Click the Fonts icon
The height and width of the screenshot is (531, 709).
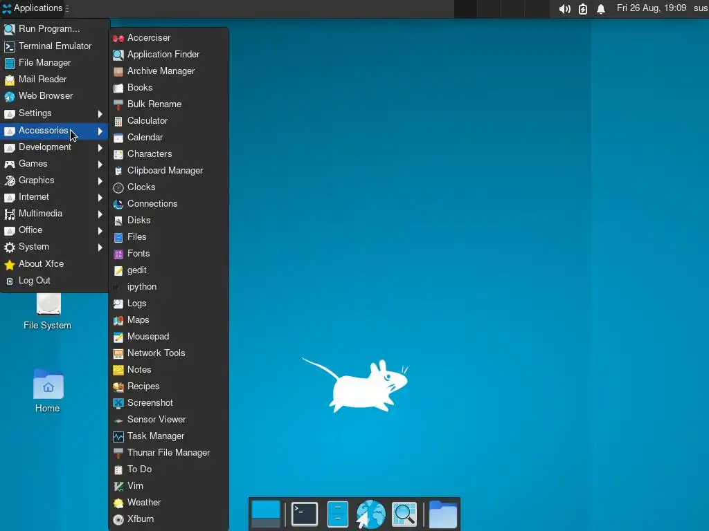118,254
